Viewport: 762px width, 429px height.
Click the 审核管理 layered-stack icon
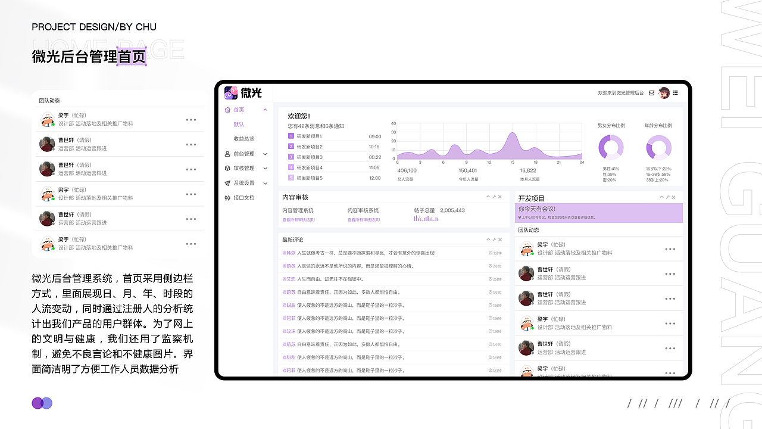pos(227,168)
